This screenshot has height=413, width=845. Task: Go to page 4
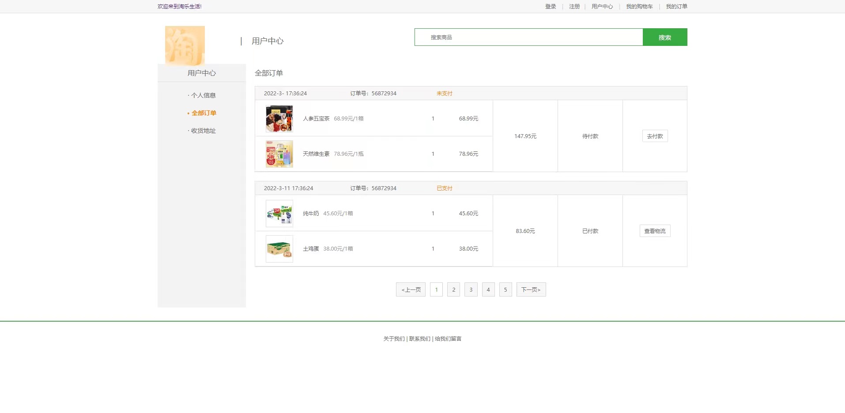coord(488,289)
